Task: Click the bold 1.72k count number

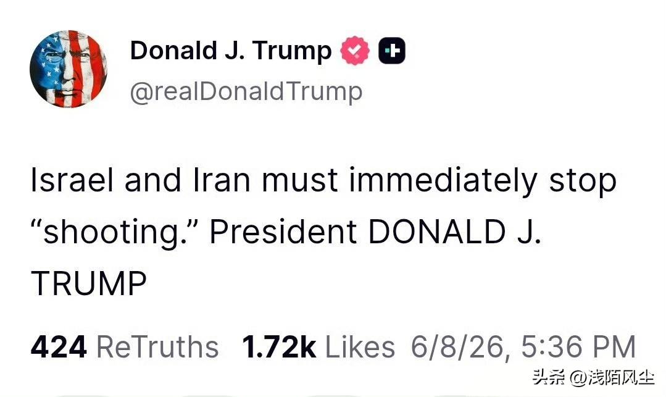Action: point(278,347)
